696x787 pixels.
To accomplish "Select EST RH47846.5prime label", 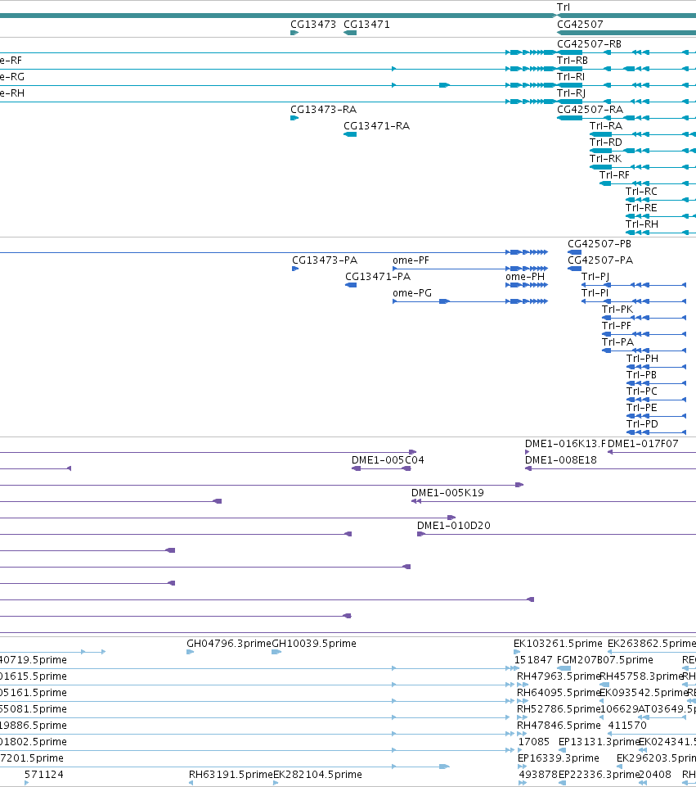I will point(559,726).
